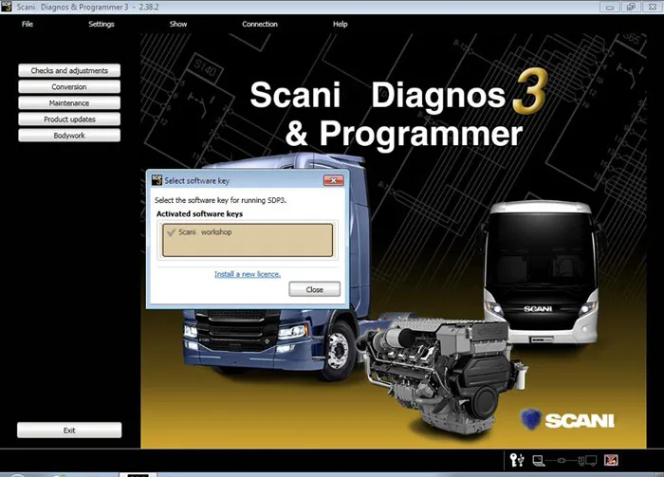
Task: Click the 'Activated software keys' heading
Action: (199, 214)
